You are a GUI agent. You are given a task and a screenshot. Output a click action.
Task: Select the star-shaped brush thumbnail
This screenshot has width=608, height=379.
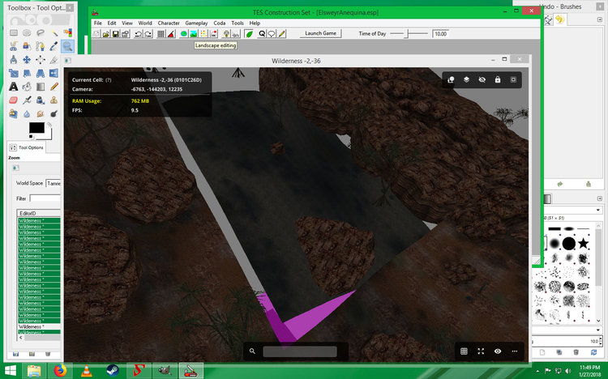coord(583,244)
